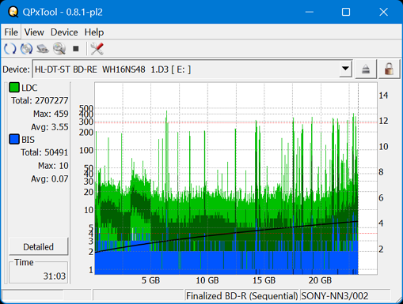The height and width of the screenshot is (304, 403).
Task: Open the Device selection dropdown arrow
Action: (x=345, y=69)
